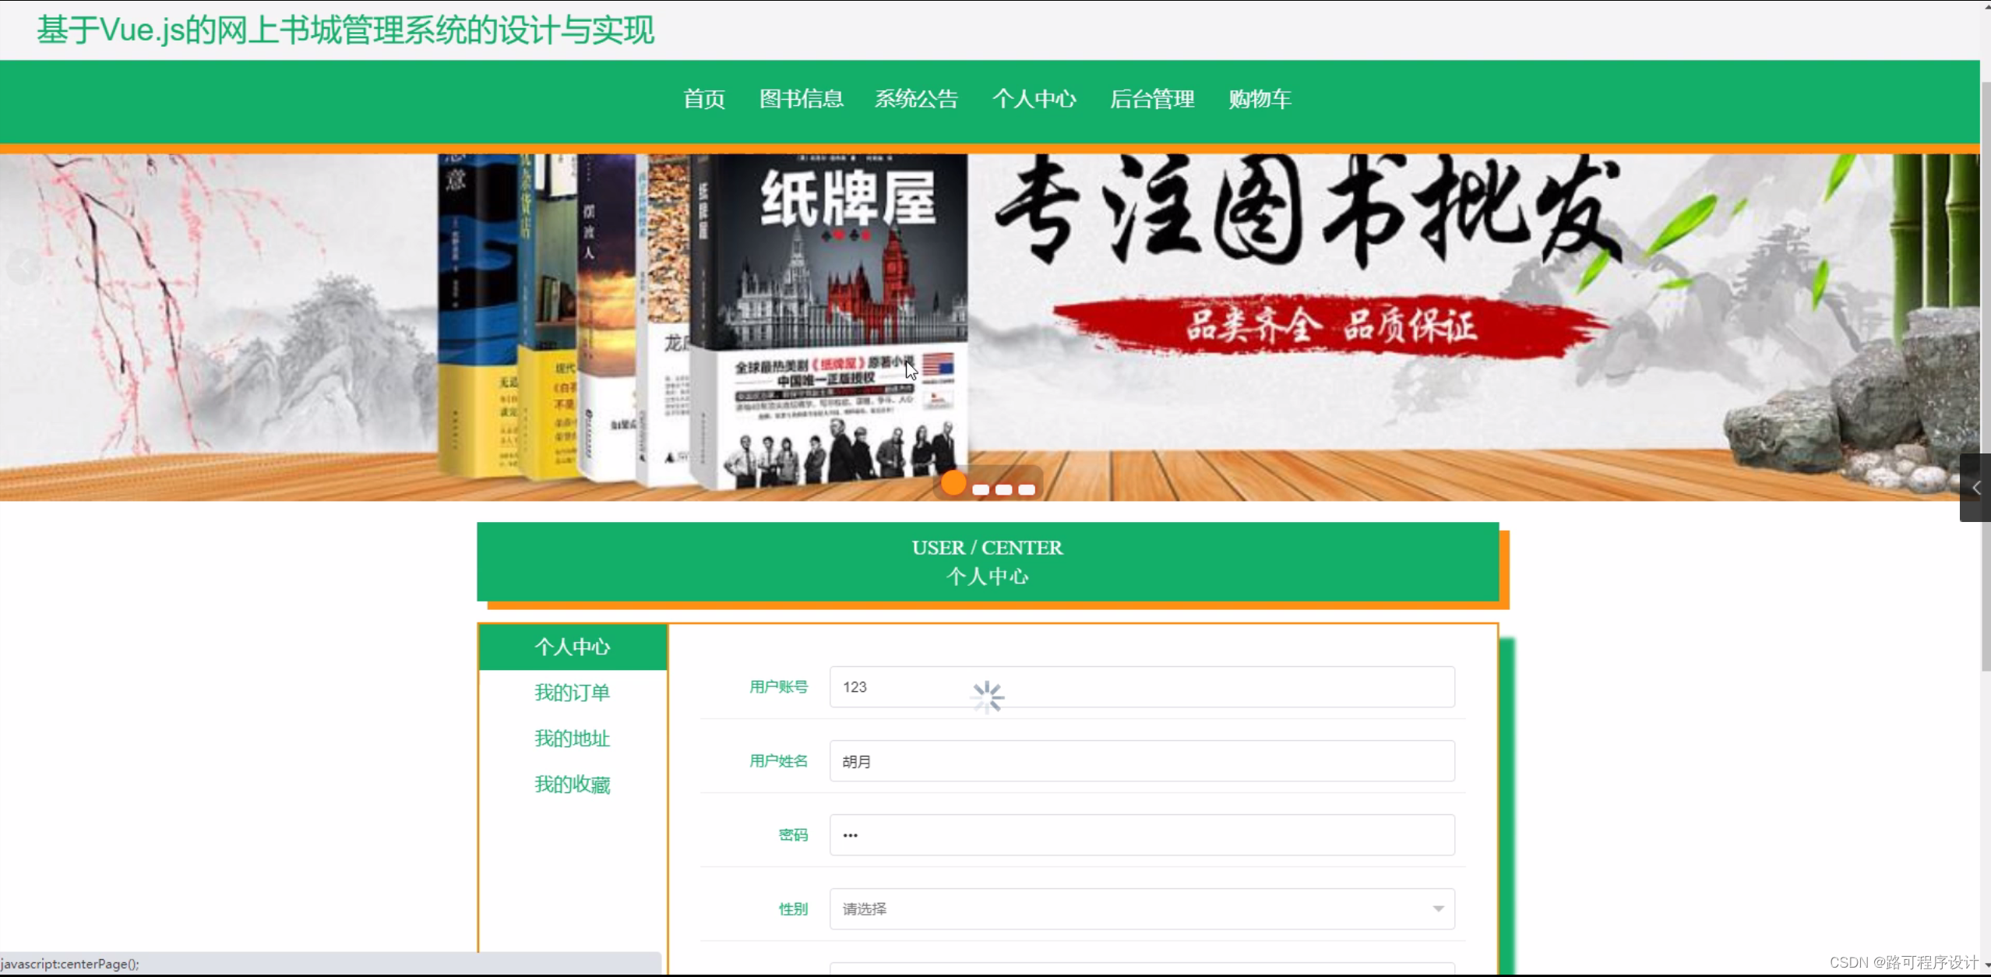
Task: Switch to 我的收藏 sidebar tab
Action: [573, 785]
